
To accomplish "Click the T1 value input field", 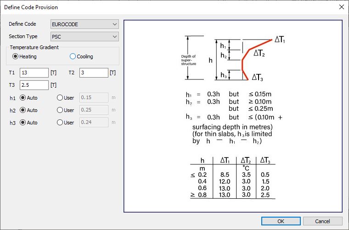I will [x=34, y=73].
